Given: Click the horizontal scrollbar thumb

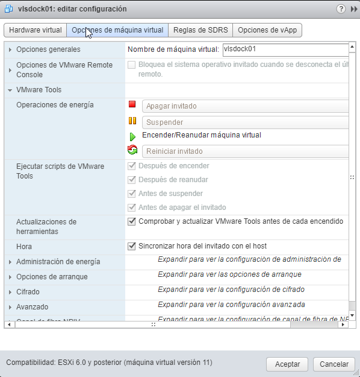Looking at the screenshot, I should click(153, 325).
